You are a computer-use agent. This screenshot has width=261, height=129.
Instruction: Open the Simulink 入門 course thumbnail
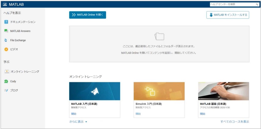[x=159, y=91]
